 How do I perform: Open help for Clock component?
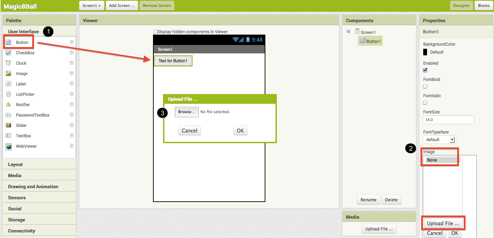[x=71, y=63]
